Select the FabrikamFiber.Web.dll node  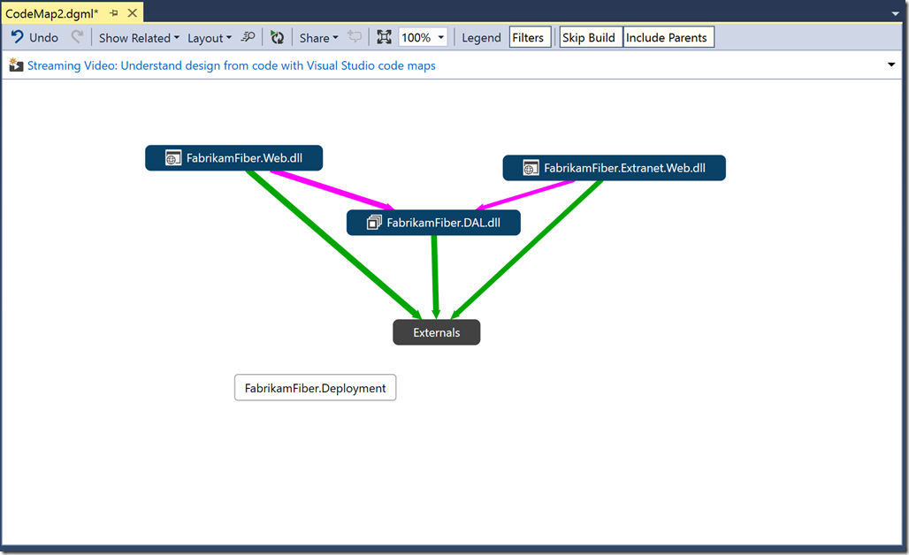pos(233,157)
